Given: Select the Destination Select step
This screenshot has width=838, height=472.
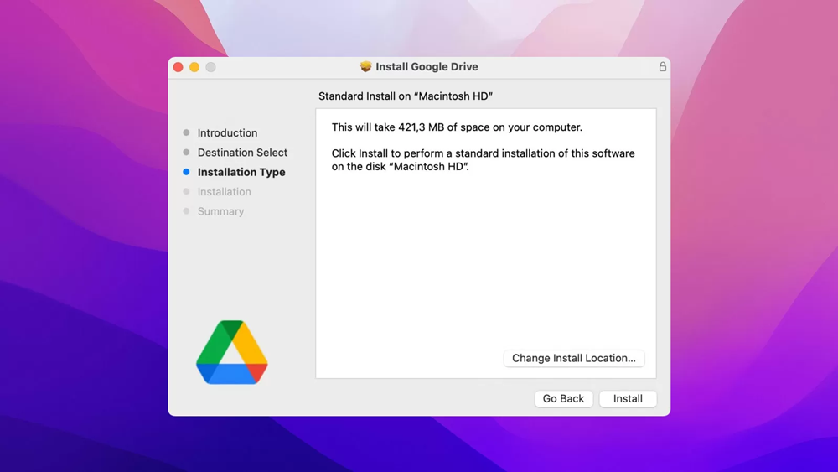Looking at the screenshot, I should [x=242, y=153].
